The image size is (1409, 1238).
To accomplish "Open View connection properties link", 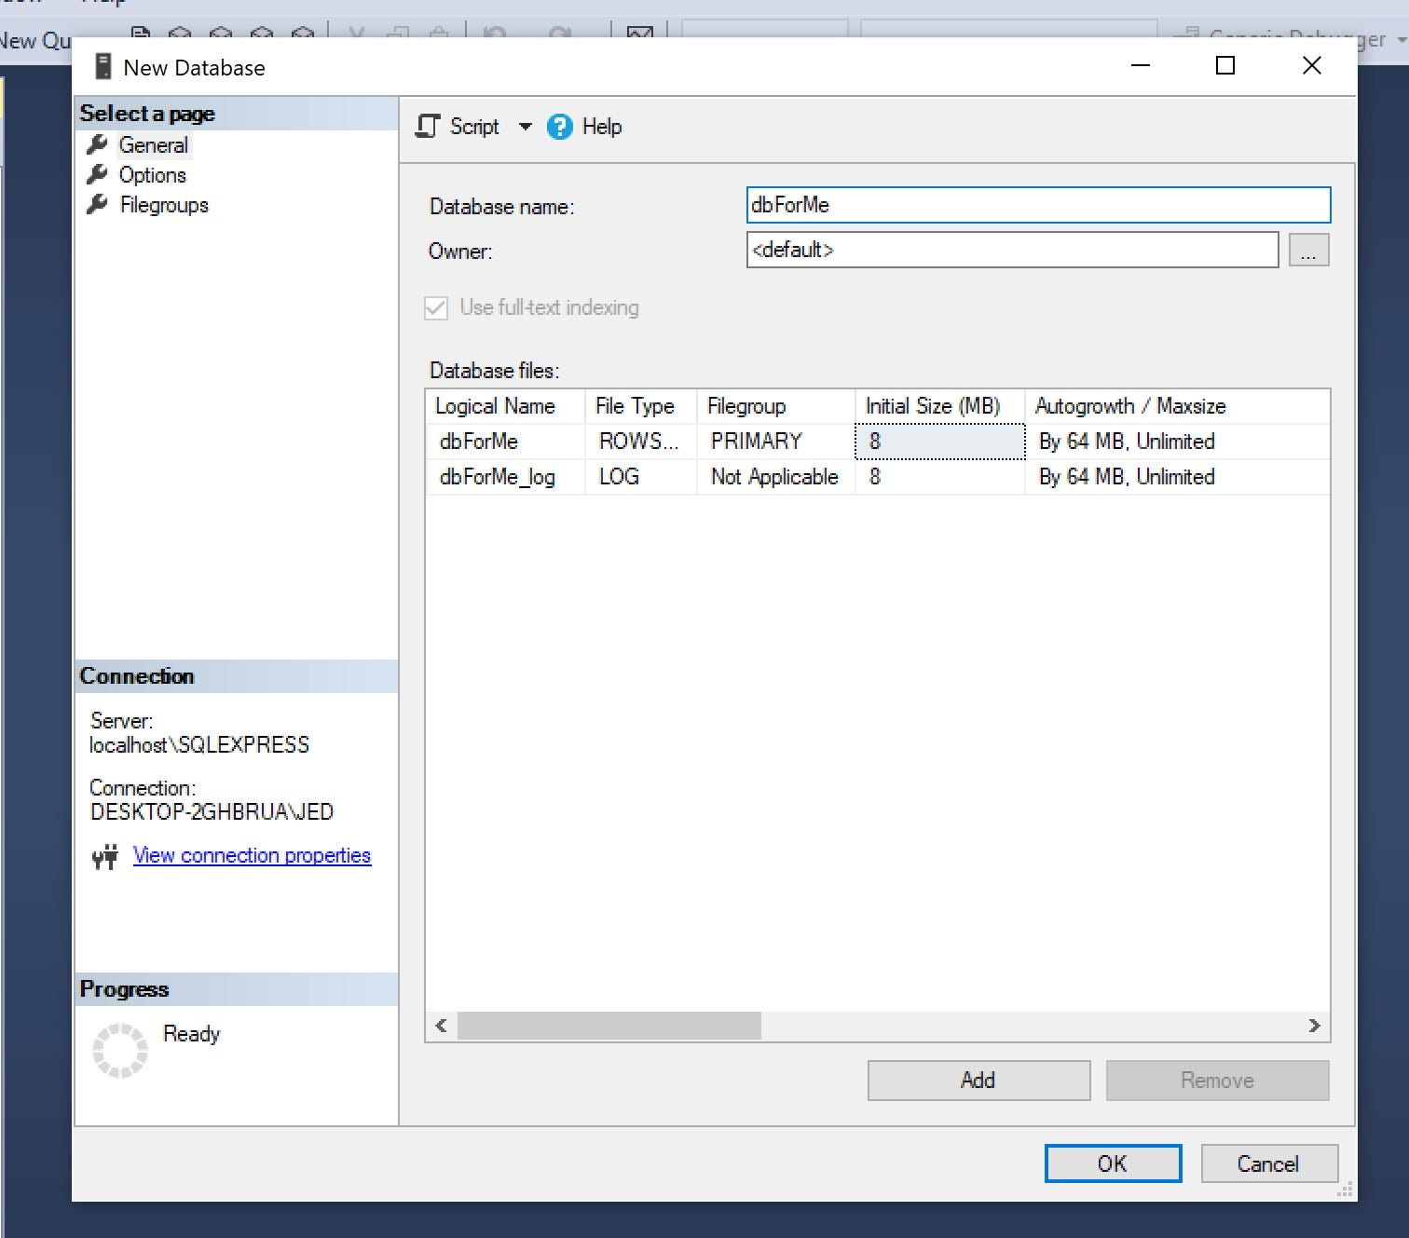I will point(252,855).
